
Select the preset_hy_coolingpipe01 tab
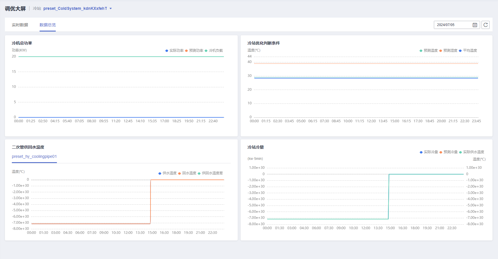(34, 156)
